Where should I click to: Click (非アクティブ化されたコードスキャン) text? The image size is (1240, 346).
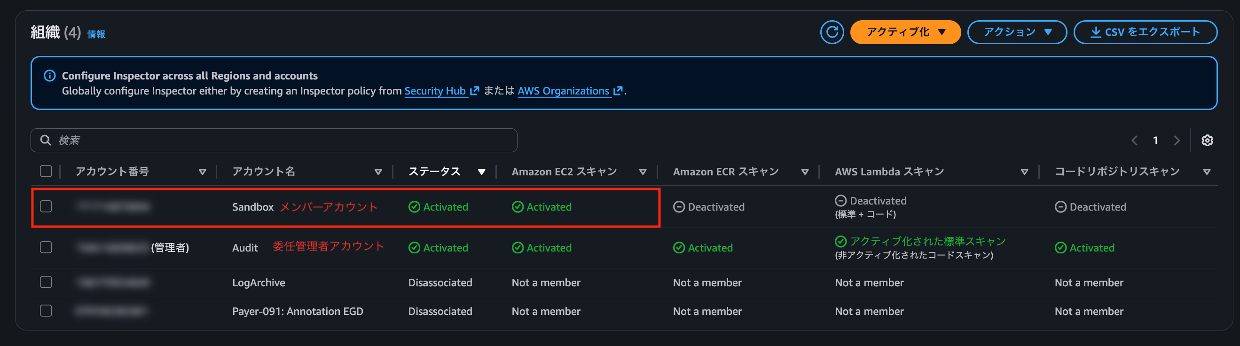(914, 255)
